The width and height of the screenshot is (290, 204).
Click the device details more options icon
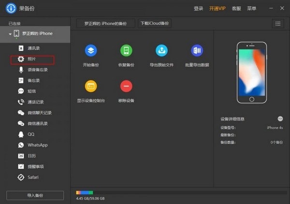click(280, 118)
